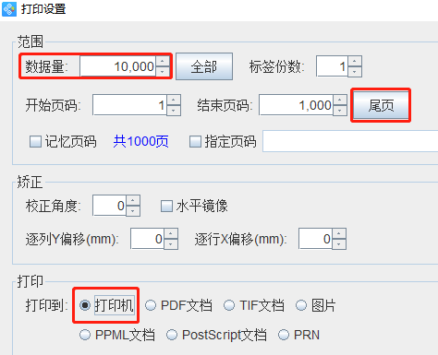The height and width of the screenshot is (355, 438).
Task: Increase 逐列Y偏移 with up arrow
Action: 171,233
